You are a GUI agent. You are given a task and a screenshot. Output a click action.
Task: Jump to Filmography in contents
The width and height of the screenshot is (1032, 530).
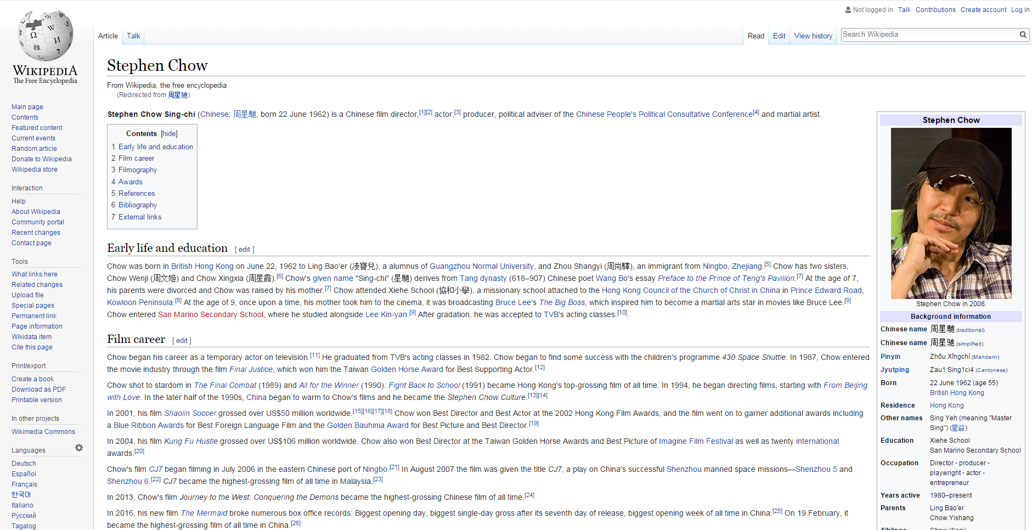pos(138,170)
